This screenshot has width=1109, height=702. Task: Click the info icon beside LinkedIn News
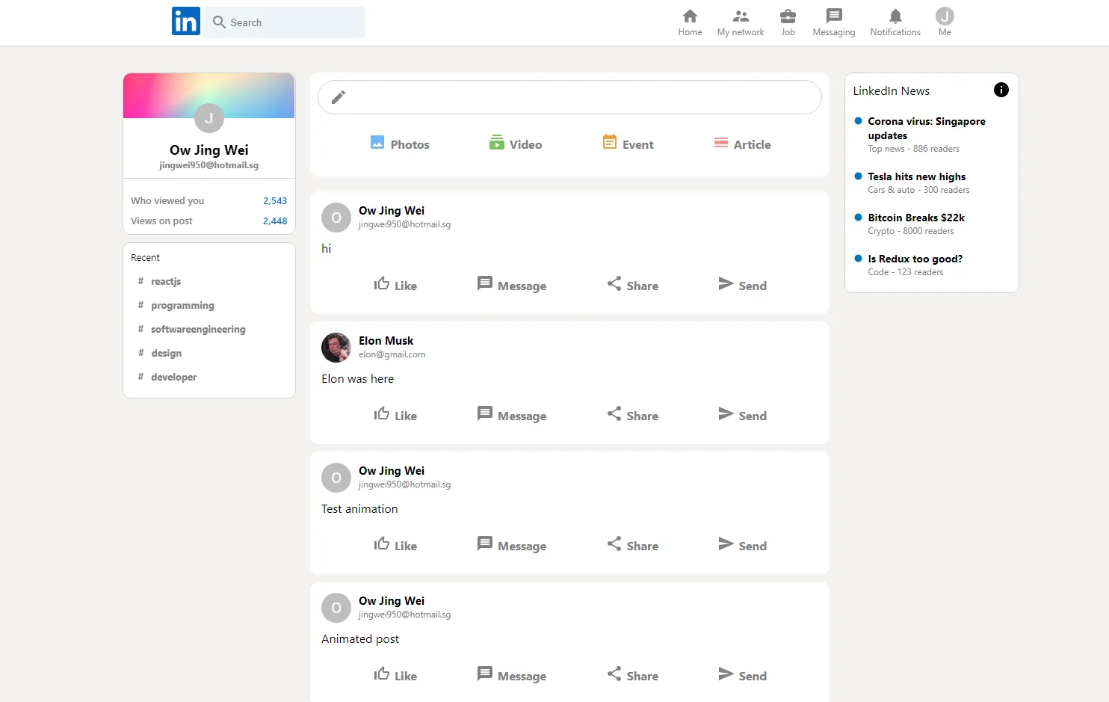coord(1001,90)
